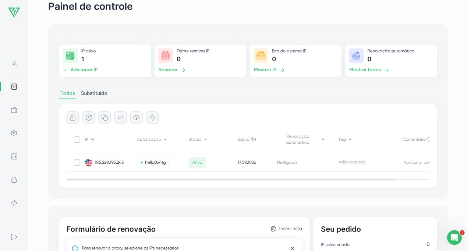
Task: Click the Ativo status badge
Action: click(197, 162)
